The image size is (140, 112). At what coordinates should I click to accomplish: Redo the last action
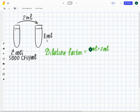click(9, 8)
